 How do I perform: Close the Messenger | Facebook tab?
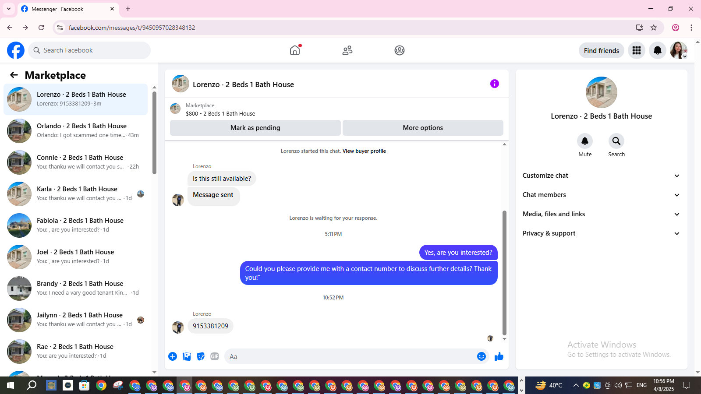112,9
